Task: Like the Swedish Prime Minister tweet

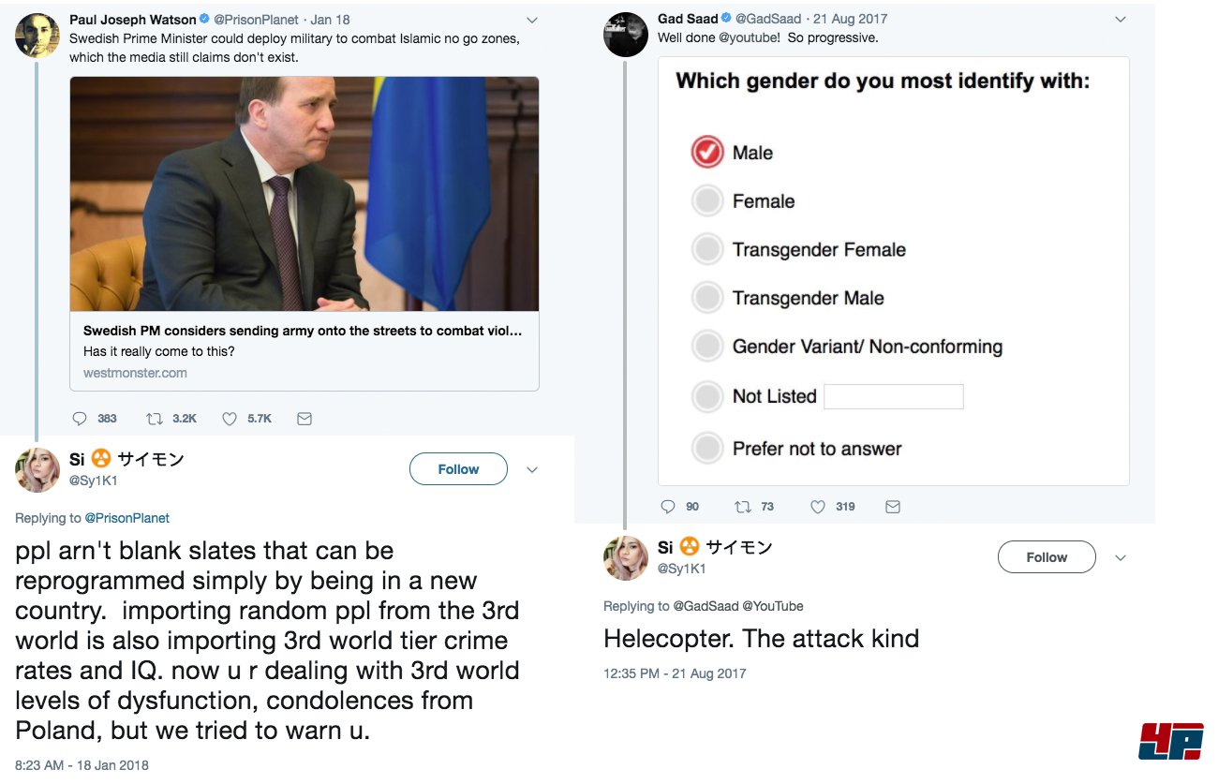Action: pyautogui.click(x=230, y=419)
